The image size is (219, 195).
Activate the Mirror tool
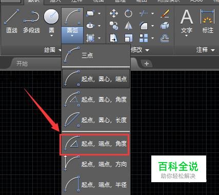click(128, 26)
